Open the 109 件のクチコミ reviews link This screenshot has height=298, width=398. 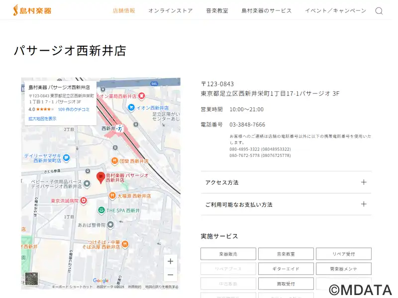click(74, 109)
